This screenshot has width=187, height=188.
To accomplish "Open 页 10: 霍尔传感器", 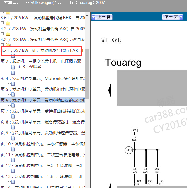I will click(43, 144).
